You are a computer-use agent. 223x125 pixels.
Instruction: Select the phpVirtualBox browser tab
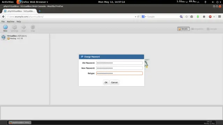point(20,11)
